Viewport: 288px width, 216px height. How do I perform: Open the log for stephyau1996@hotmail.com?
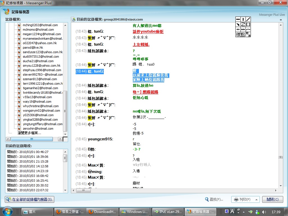click(x=42, y=70)
